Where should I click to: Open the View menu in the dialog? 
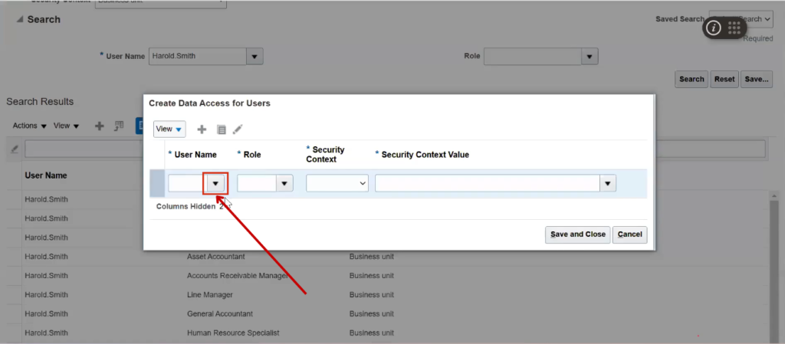pos(169,129)
